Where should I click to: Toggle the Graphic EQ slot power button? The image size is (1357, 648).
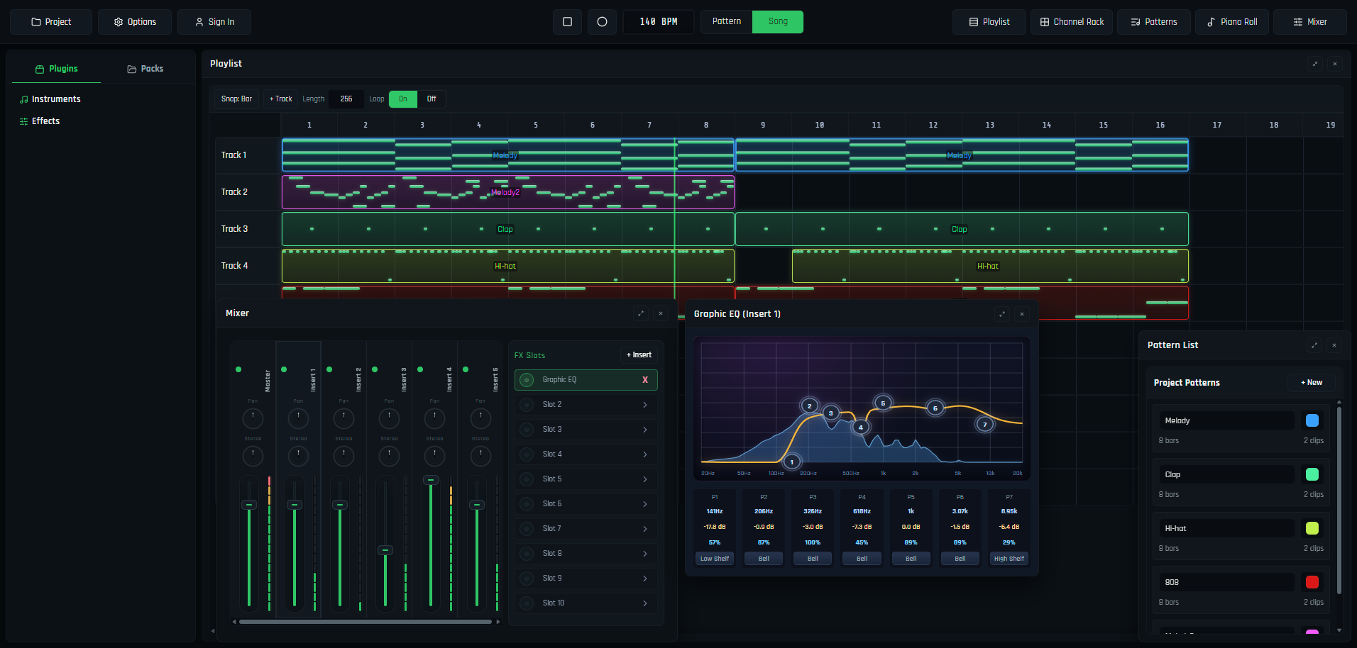527,380
